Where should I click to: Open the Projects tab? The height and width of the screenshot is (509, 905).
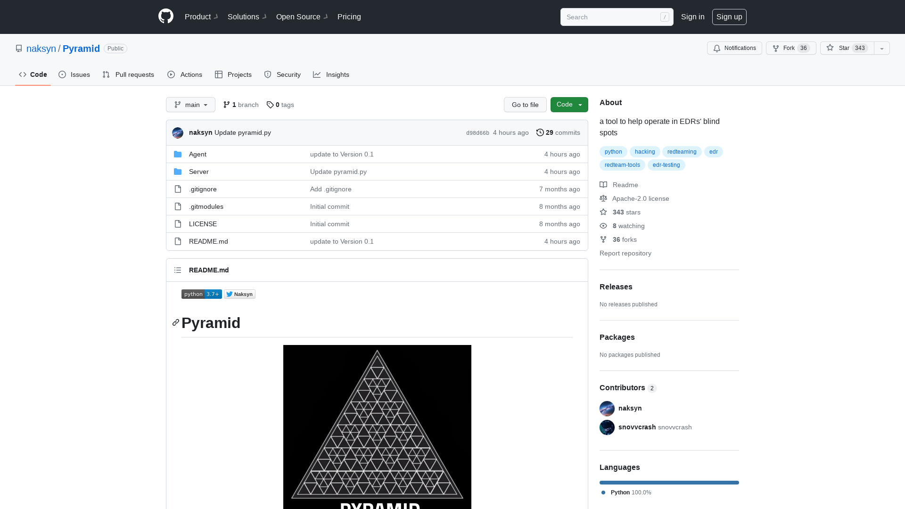tap(232, 74)
